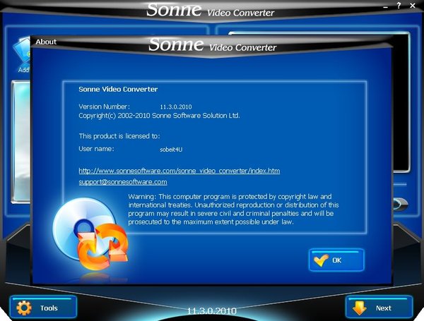The width and height of the screenshot is (424, 321).
Task: Select the About dialog title label
Action: pyautogui.click(x=46, y=42)
